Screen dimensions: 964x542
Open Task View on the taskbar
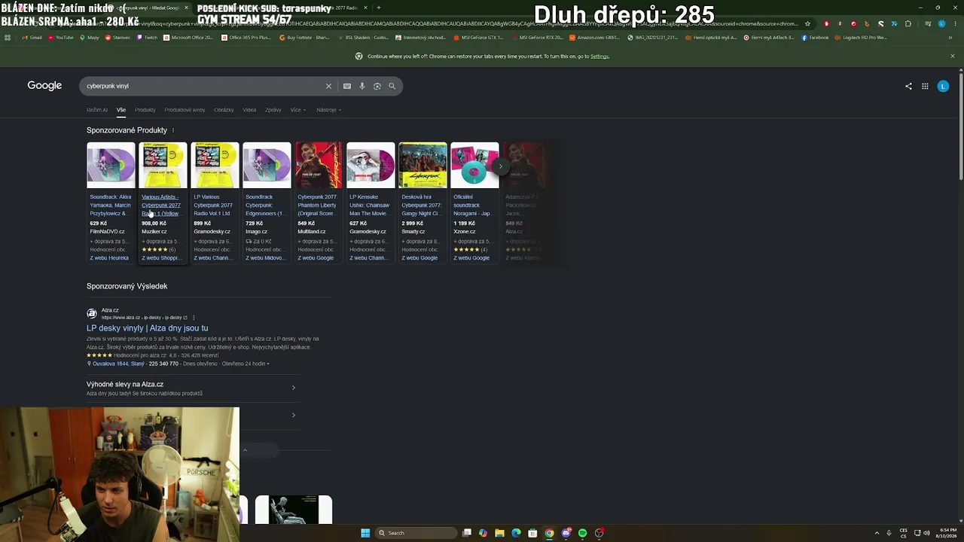click(x=467, y=533)
